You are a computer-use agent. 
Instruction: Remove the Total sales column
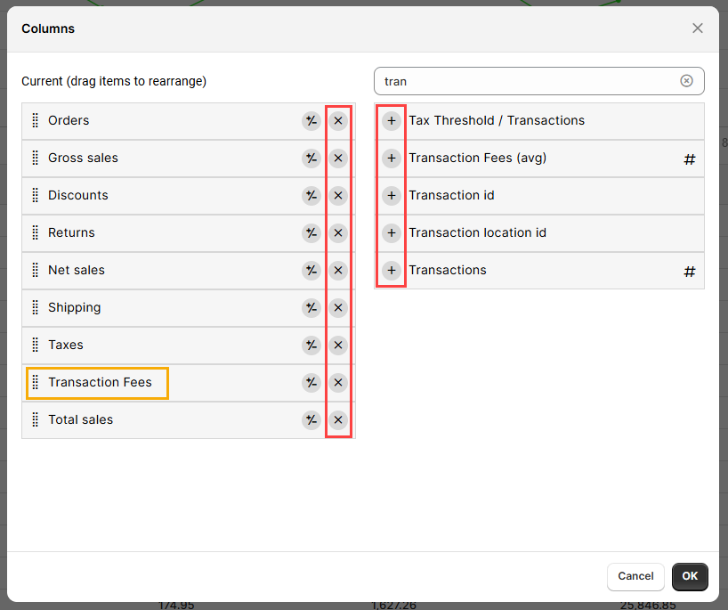338,420
